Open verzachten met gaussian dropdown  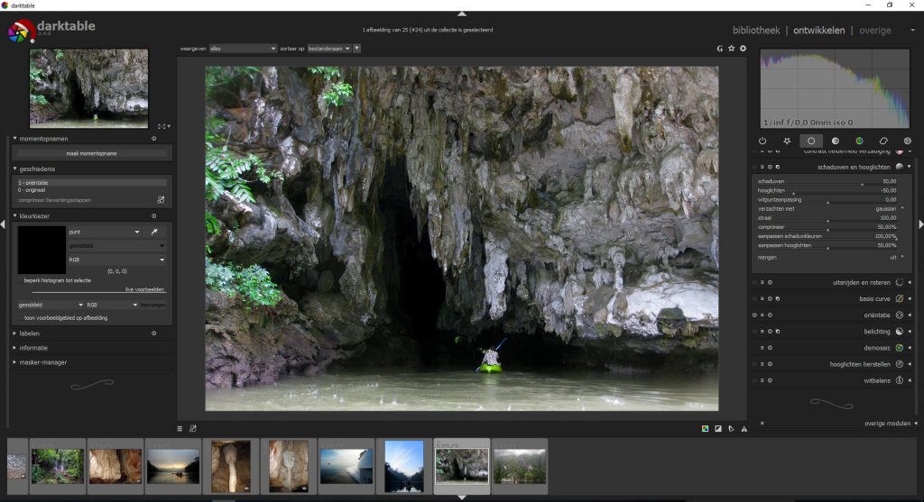[831, 209]
